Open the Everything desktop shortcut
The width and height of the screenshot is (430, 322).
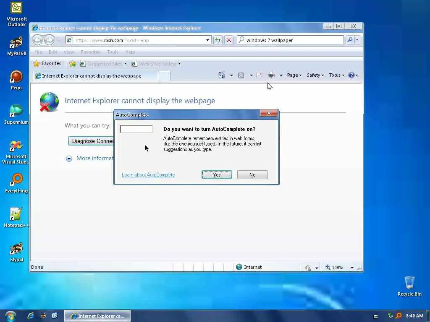[x=16, y=184]
